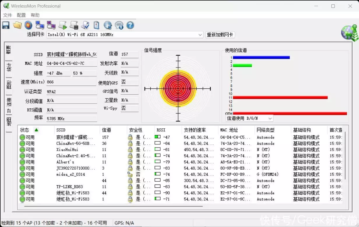Click the 认证类型 field showing WPA2

click(71, 91)
